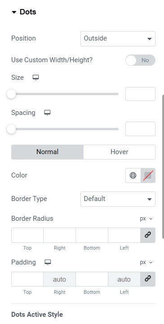Screen dimensions: 164x324
Task: Open the Position dropdown
Action: 118,39
